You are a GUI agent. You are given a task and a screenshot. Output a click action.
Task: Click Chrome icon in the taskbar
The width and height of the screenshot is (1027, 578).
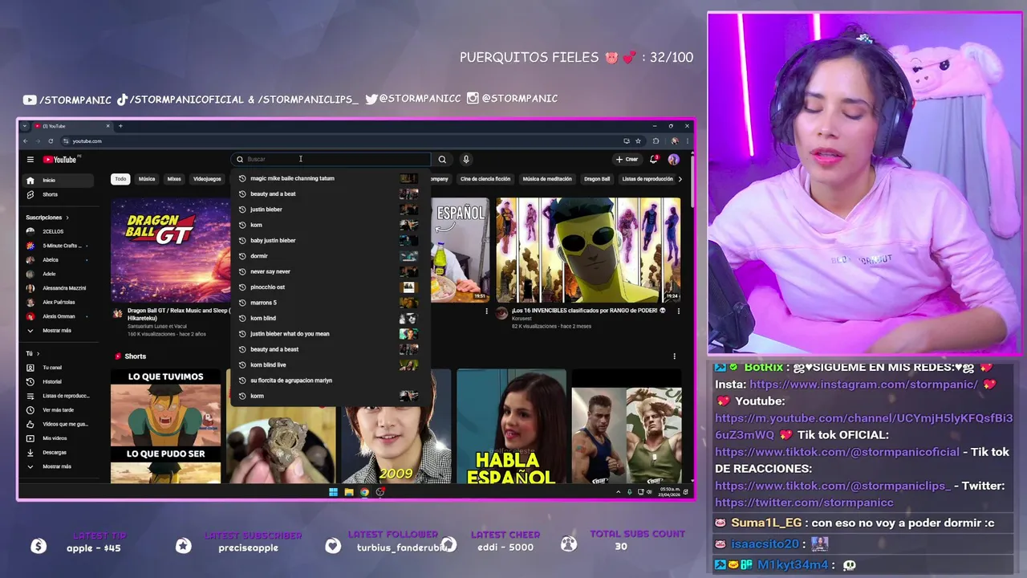[364, 492]
